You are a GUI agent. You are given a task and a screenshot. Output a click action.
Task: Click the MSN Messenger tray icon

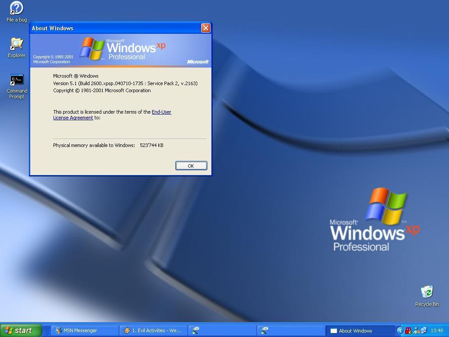click(416, 331)
